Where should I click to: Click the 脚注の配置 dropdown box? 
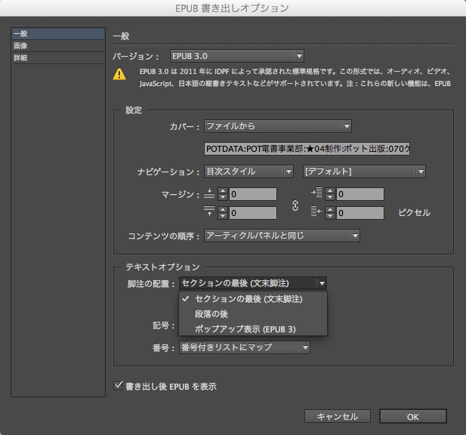coord(253,283)
